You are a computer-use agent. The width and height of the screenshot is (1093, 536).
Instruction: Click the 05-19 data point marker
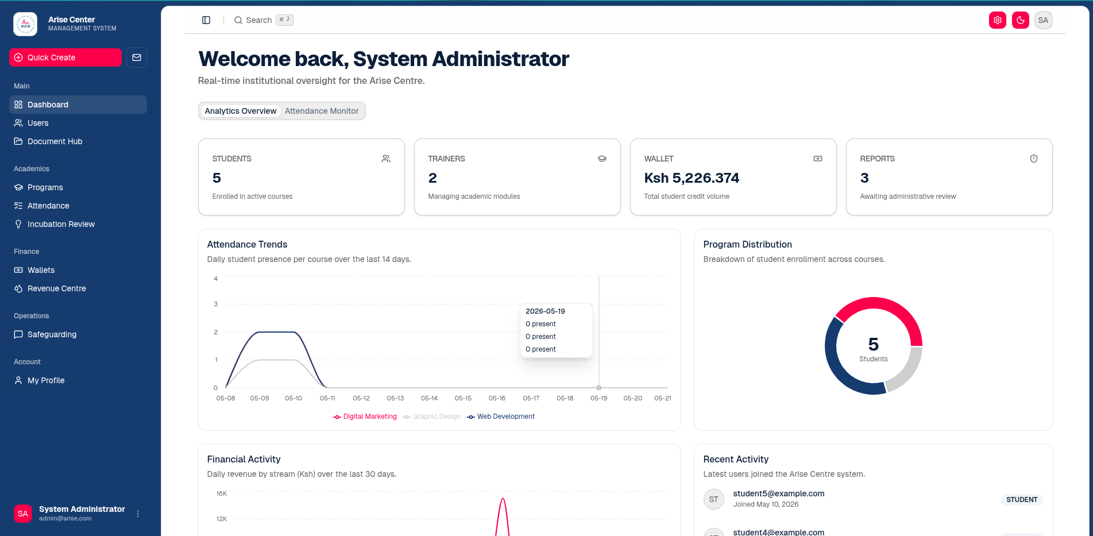pyautogui.click(x=599, y=388)
